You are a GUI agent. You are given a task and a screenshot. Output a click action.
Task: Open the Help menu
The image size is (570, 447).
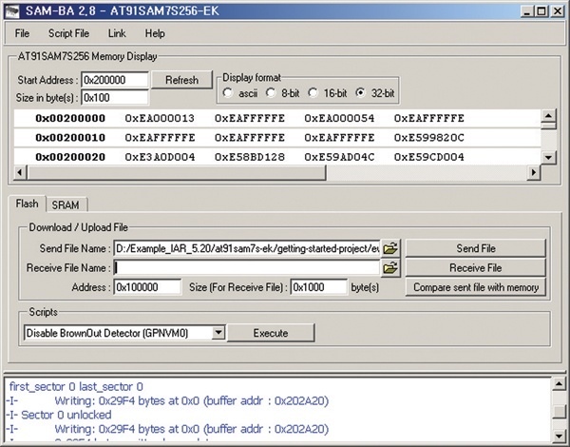click(155, 33)
